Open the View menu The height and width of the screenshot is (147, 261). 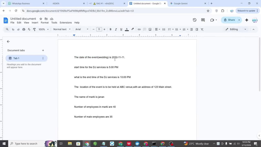26,23
